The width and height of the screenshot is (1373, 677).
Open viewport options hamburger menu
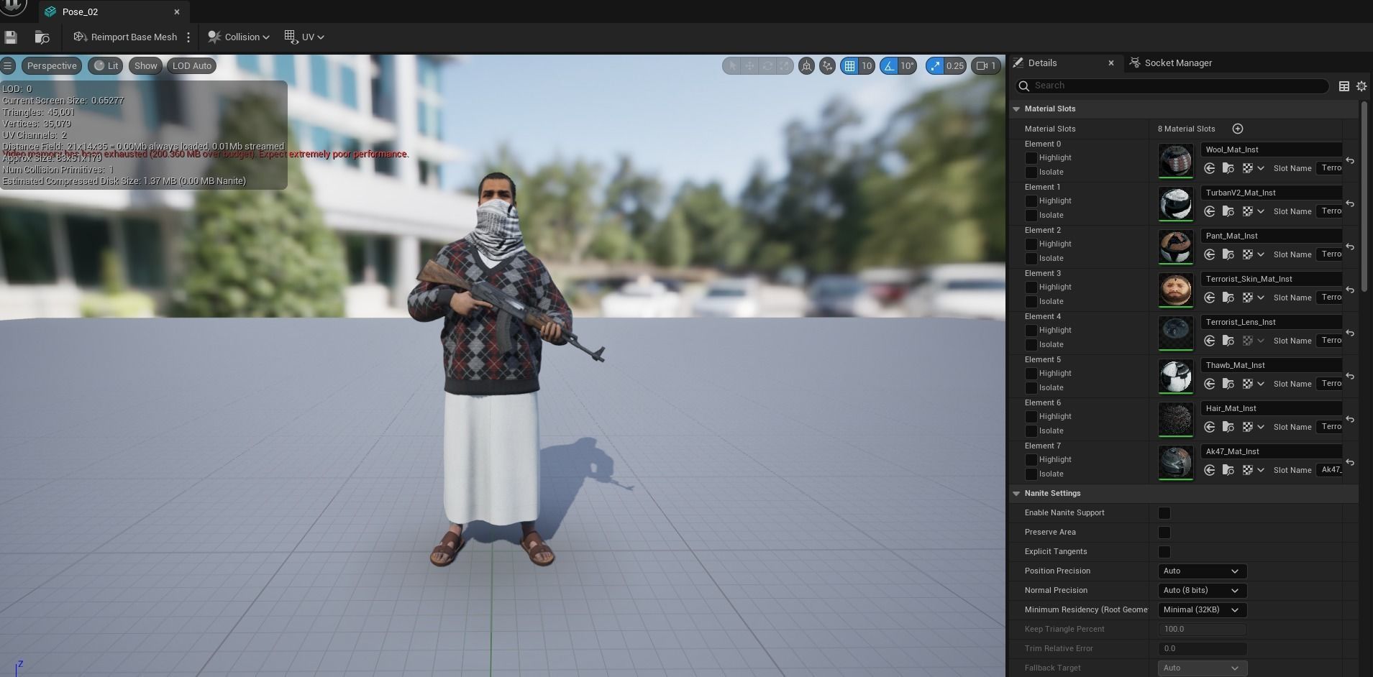8,65
